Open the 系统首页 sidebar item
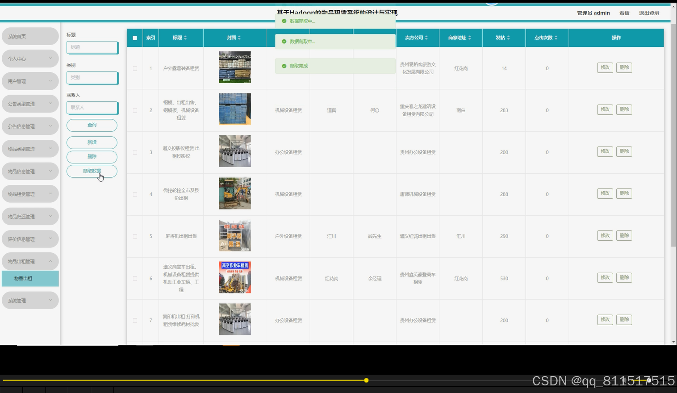Image resolution: width=677 pixels, height=393 pixels. [30, 36]
